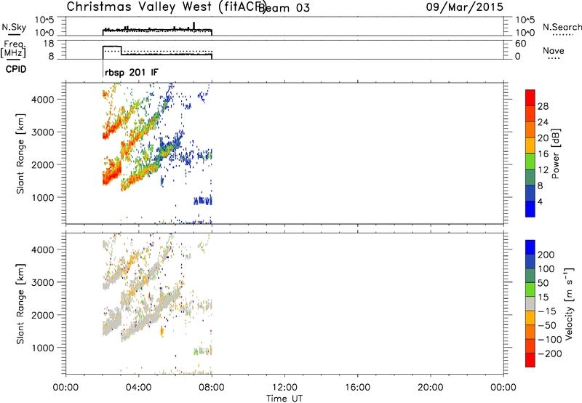Click the 28 label on the power color bar
582x403 pixels.
click(543, 106)
